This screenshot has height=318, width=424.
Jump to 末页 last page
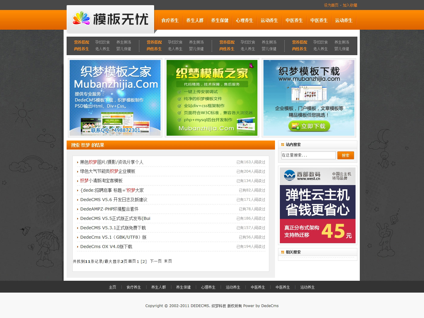168,261
